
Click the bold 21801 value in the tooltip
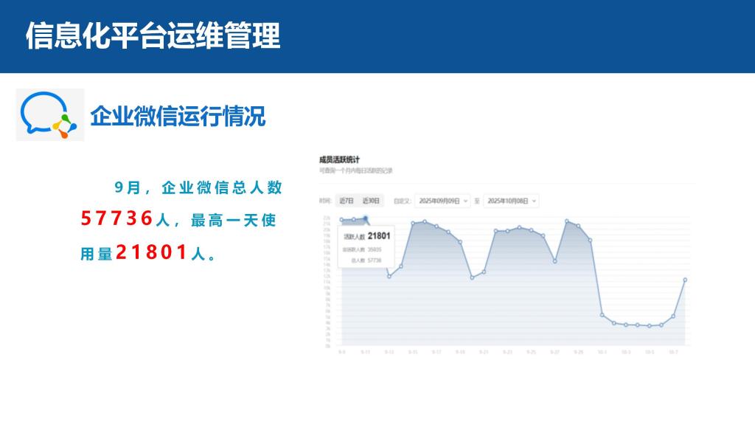click(378, 236)
